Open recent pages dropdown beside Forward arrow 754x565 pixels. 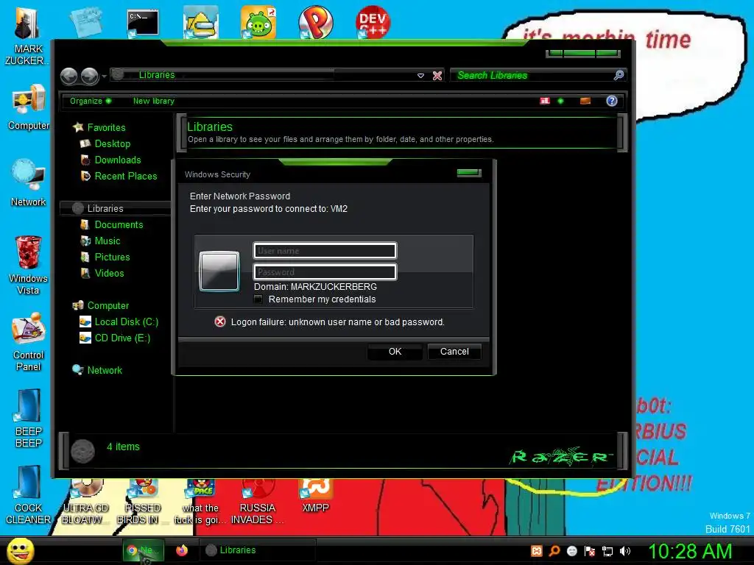[x=104, y=77]
